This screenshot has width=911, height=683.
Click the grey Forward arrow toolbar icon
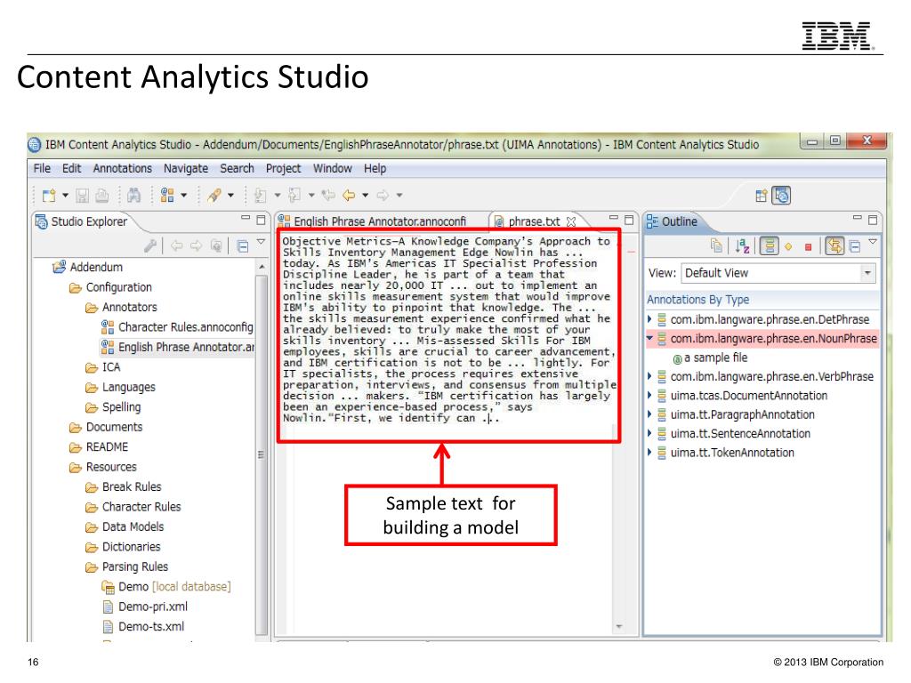[x=383, y=195]
